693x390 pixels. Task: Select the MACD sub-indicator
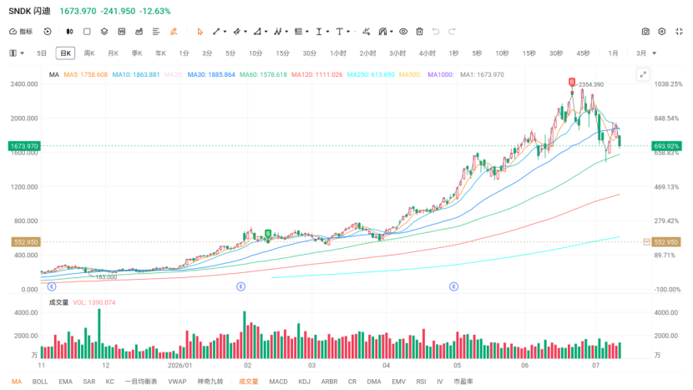[278, 381]
